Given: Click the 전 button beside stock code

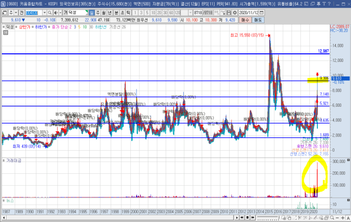Looking at the screenshot, I should point(21,13).
